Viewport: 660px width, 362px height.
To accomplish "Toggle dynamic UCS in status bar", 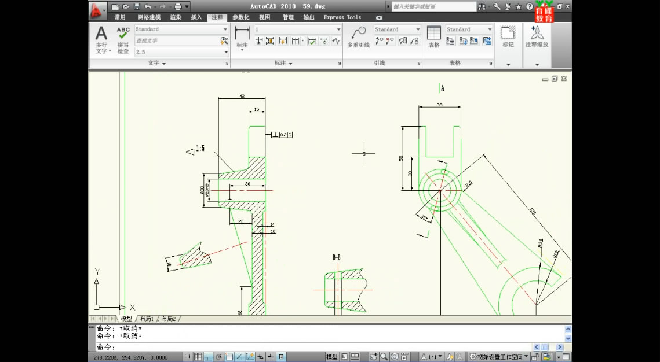I will [x=250, y=357].
